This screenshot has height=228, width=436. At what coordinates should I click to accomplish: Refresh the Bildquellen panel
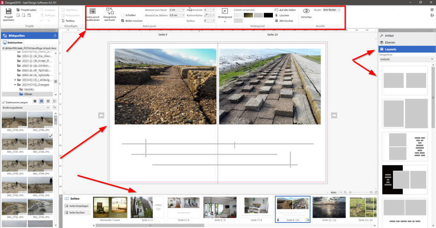(x=55, y=36)
